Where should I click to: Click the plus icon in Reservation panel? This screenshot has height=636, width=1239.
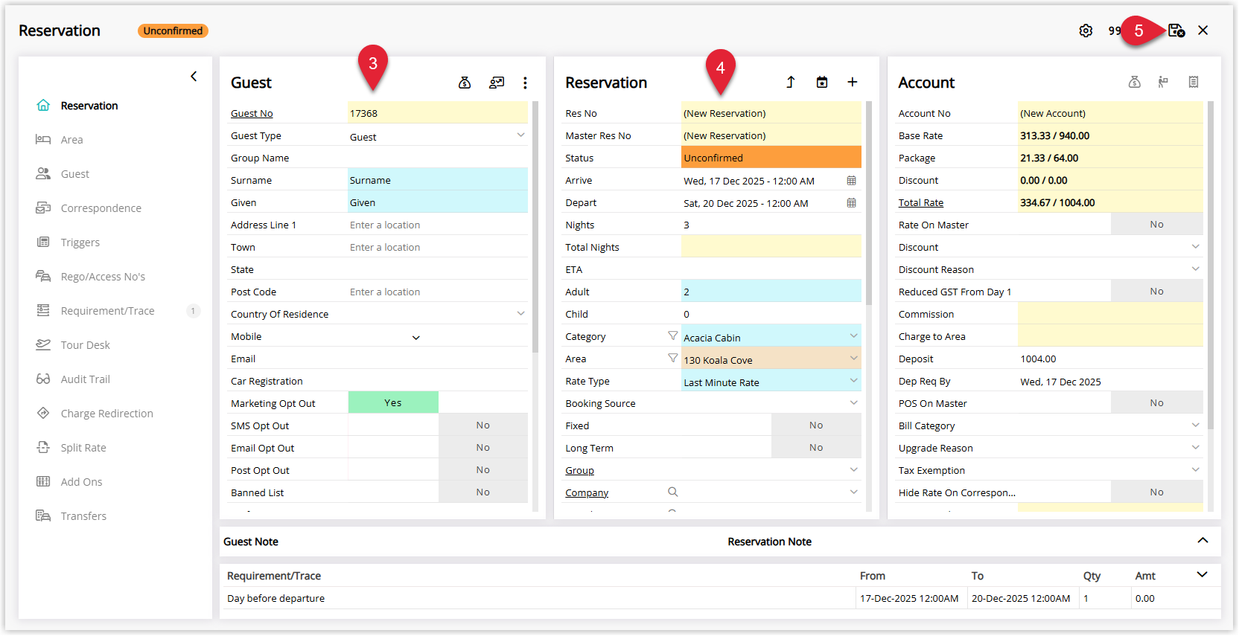click(853, 82)
